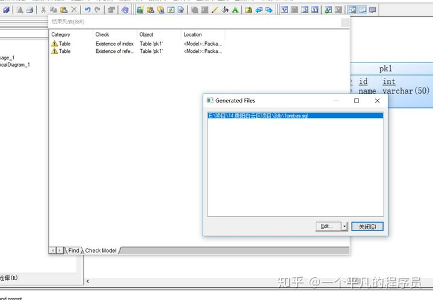Click the Copy icon in toolbar
This screenshot has width=433, height=300.
(x=54, y=10)
